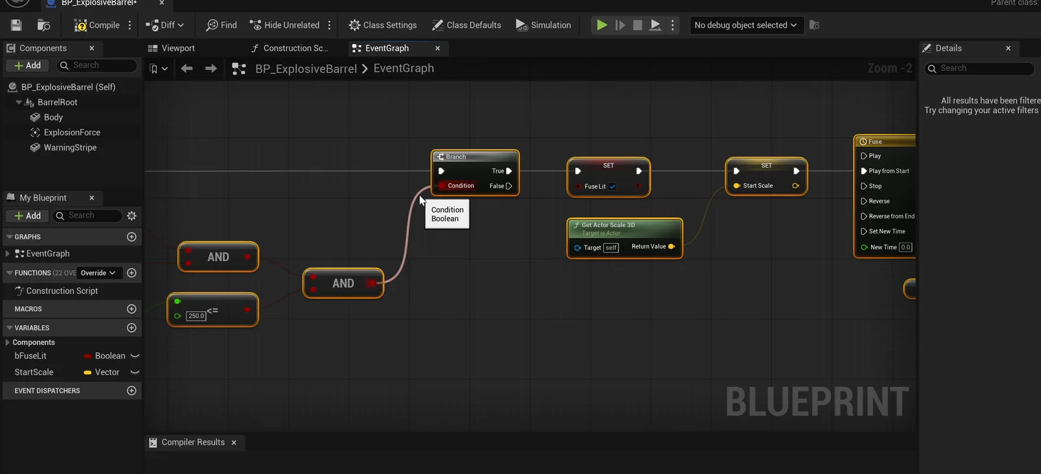1041x474 pixels.
Task: Navigate forward with the right arrow
Action: click(x=211, y=68)
